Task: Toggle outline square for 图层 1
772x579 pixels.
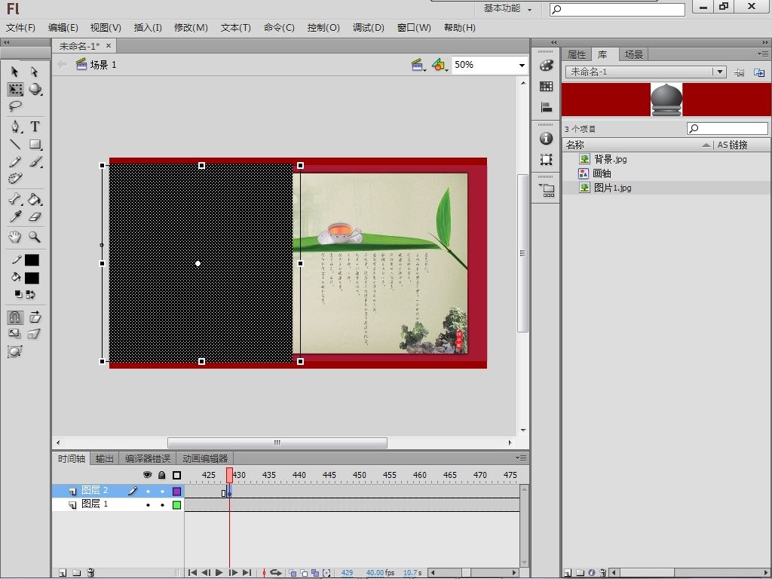Action: click(176, 504)
